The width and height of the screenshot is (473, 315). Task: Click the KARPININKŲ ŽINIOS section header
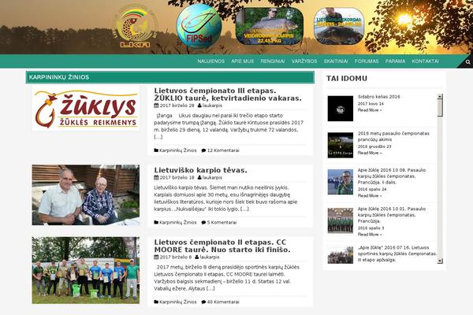tap(170, 77)
